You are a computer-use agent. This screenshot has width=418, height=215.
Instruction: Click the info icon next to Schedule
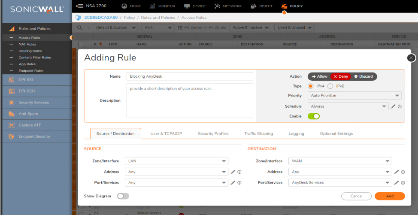coord(400,106)
